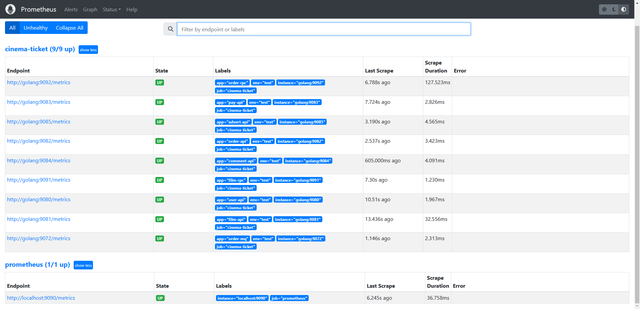The height and width of the screenshot is (309, 640).
Task: Click the UP state badge for golang:9072
Action: (x=160, y=238)
